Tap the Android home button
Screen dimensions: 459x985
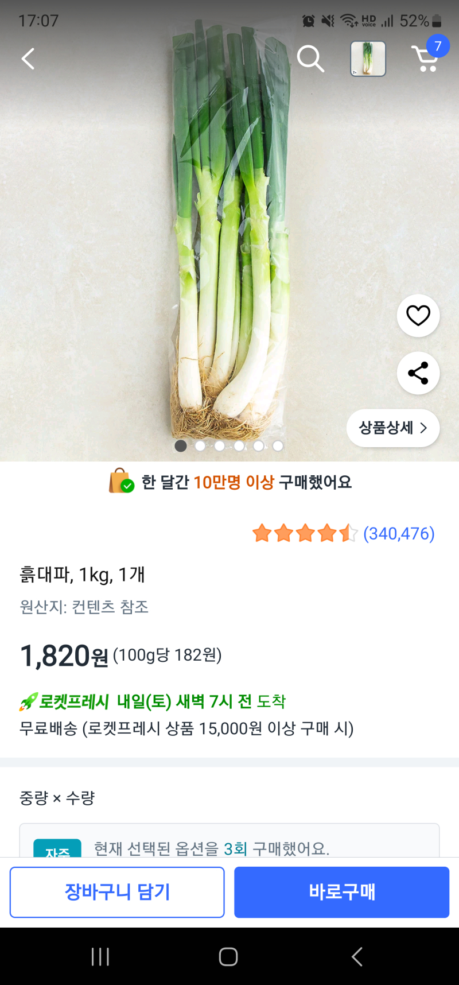(x=228, y=956)
